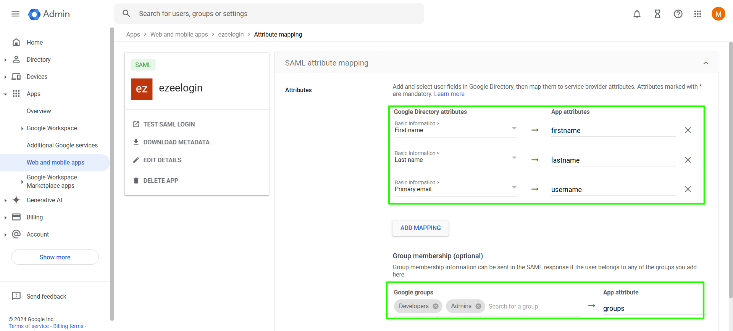The image size is (733, 331).
Task: Open the account avatar M
Action: tap(718, 14)
